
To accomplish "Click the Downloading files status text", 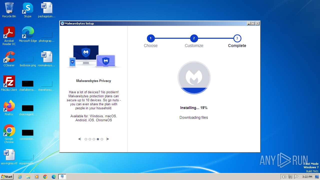I will point(194,117).
